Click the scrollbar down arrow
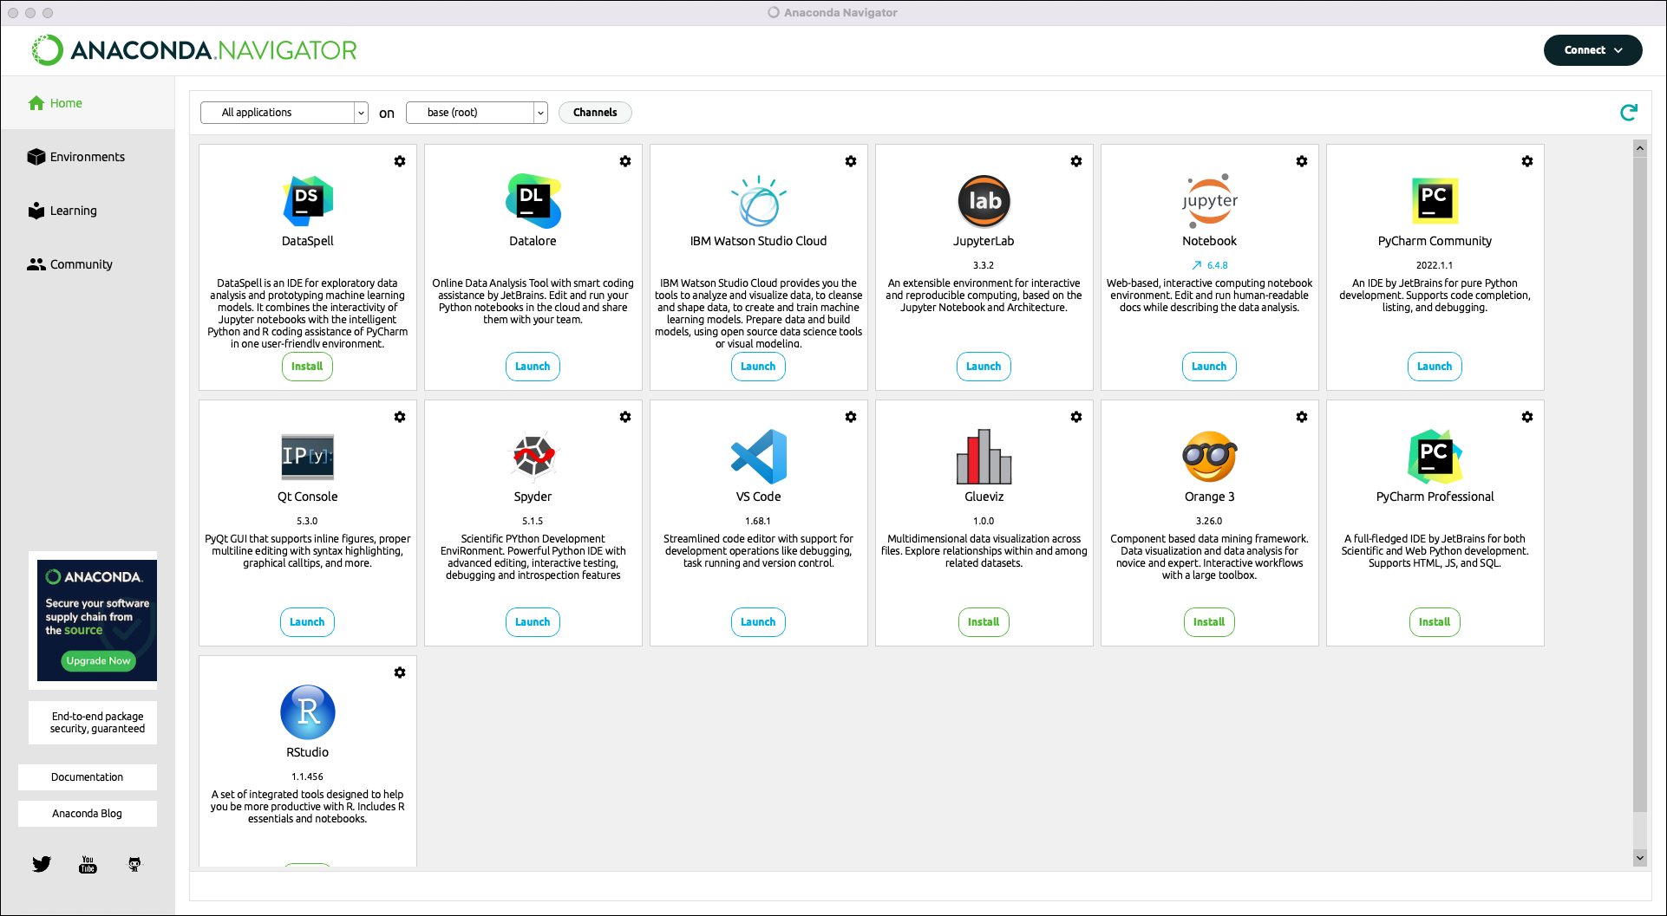The width and height of the screenshot is (1667, 916). click(x=1639, y=858)
